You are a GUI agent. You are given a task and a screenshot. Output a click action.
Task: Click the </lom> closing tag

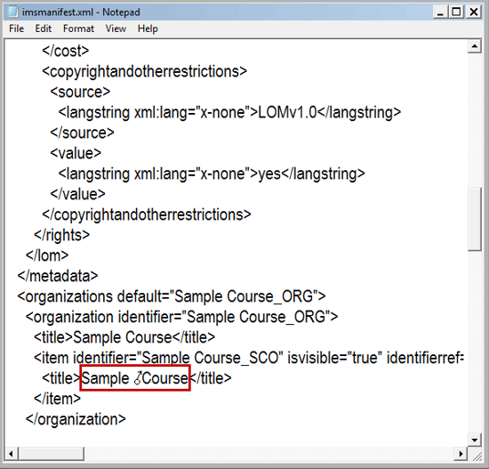[x=47, y=255]
